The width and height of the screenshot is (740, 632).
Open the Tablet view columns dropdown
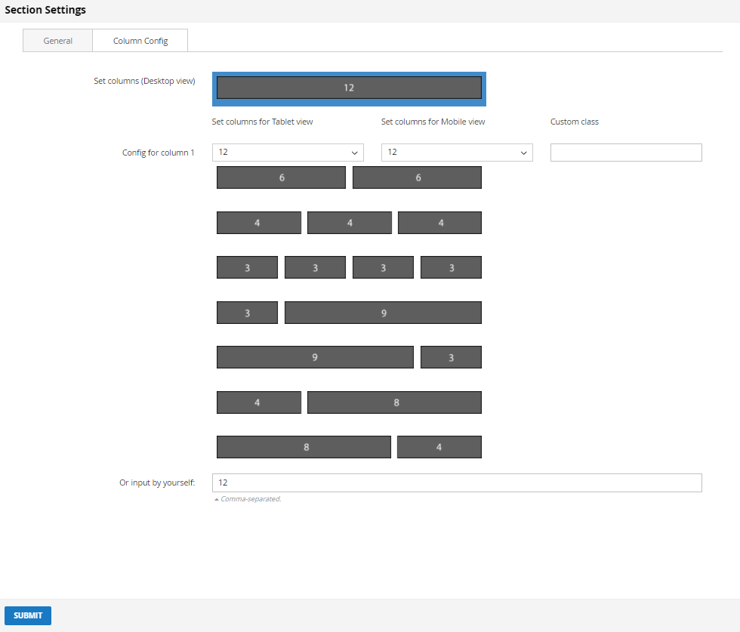(x=288, y=153)
